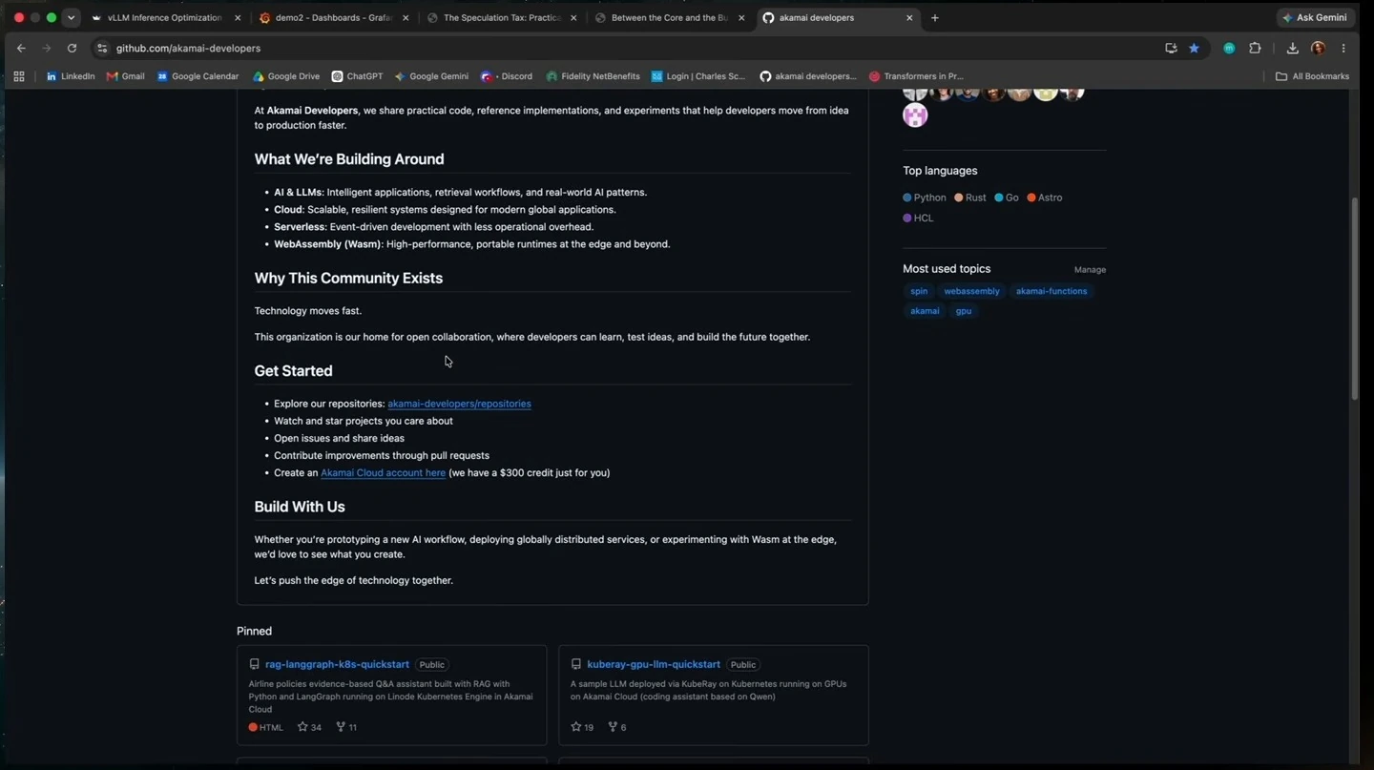
Task: Open Google Calendar bookmark
Action: tap(198, 76)
